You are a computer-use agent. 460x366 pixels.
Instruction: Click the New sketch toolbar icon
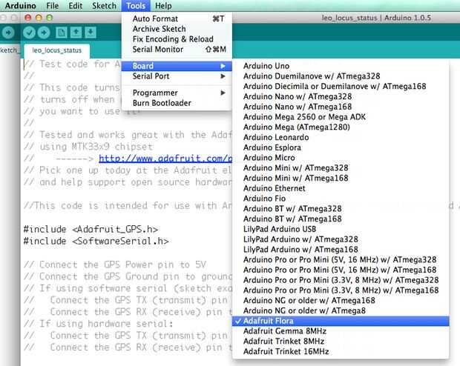tap(62, 33)
